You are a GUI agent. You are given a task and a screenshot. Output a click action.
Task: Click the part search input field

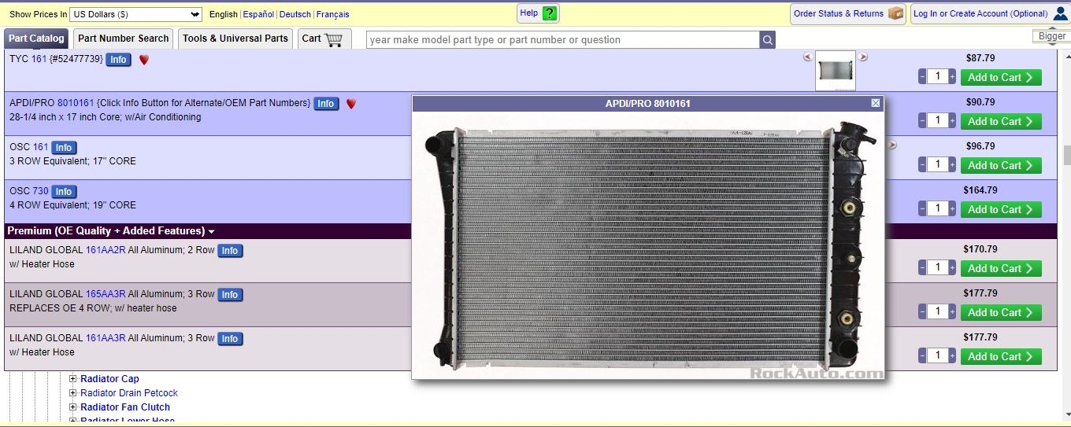pyautogui.click(x=562, y=40)
